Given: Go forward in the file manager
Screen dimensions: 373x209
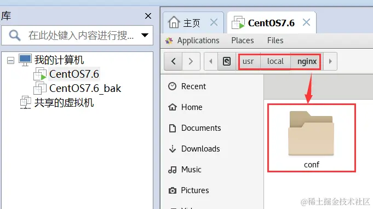Looking at the screenshot, I should point(191,61).
